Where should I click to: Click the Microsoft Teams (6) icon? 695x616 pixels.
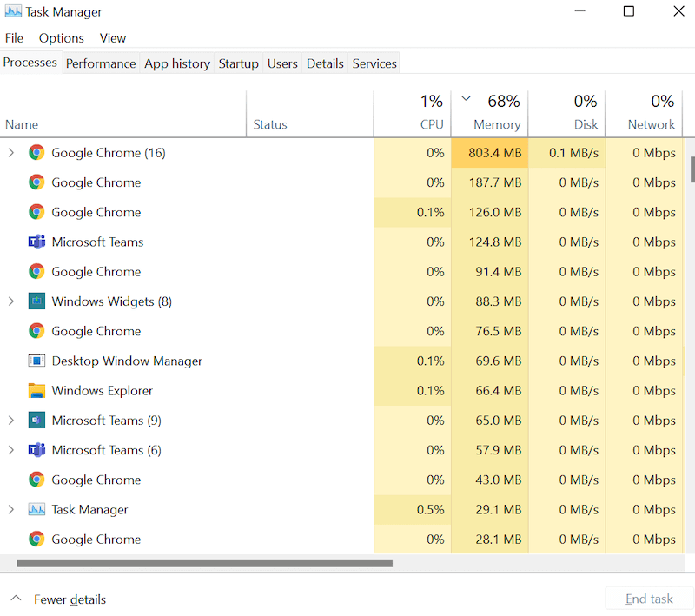tap(36, 450)
